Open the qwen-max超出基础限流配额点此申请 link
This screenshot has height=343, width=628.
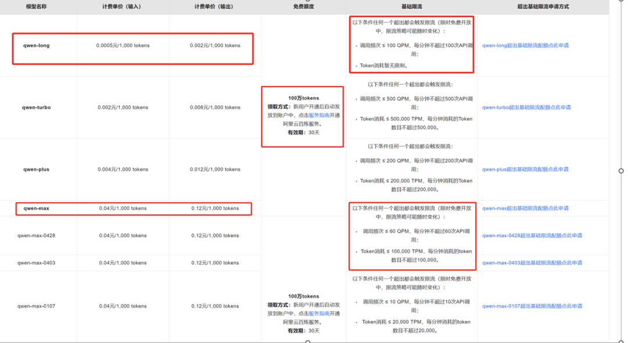[525, 209]
